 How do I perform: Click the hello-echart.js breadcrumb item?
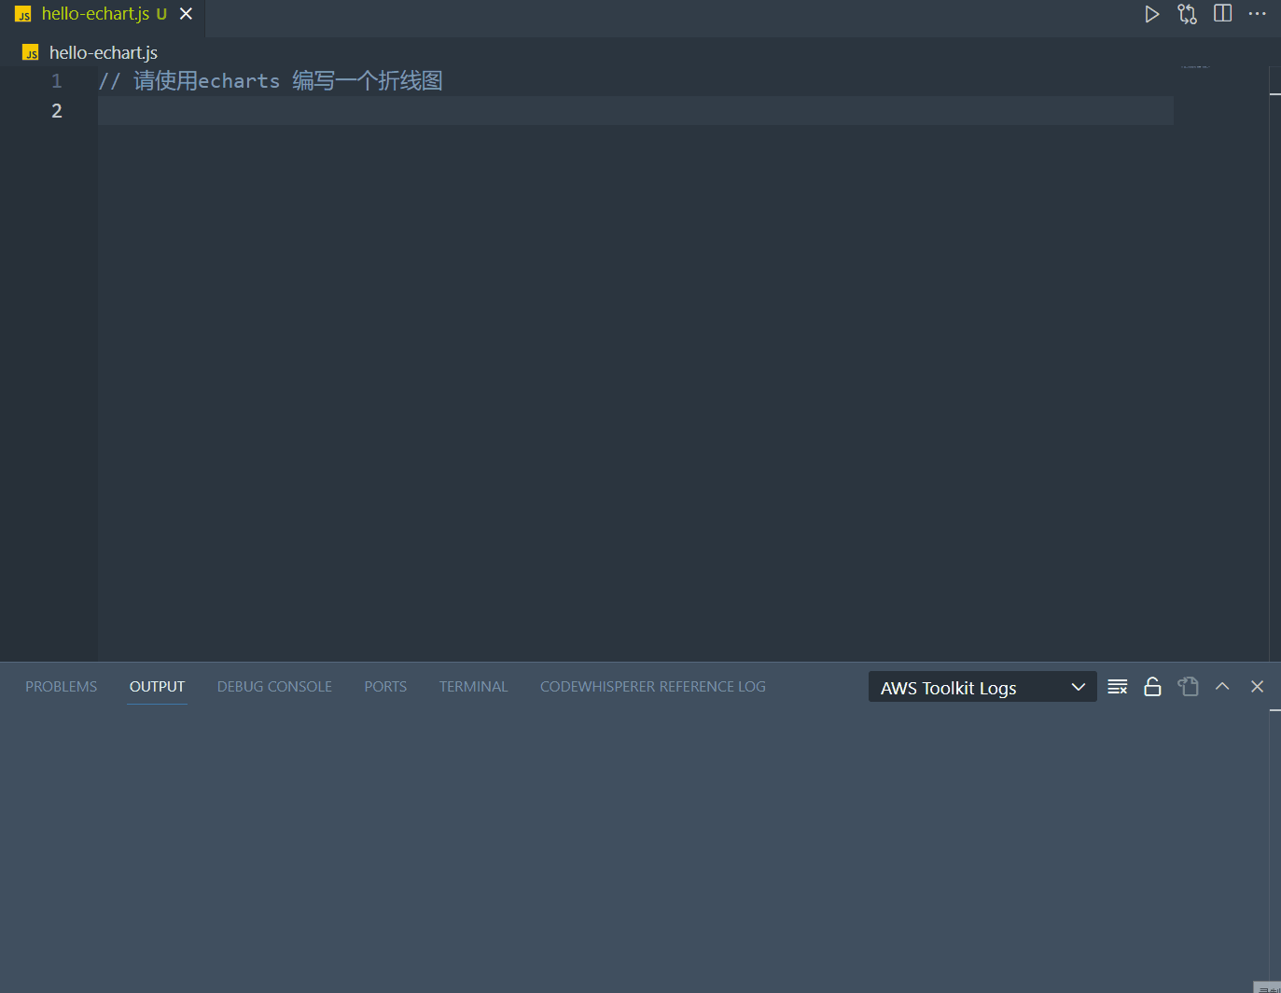(103, 53)
